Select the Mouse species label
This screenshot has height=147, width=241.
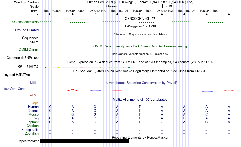[34, 115]
